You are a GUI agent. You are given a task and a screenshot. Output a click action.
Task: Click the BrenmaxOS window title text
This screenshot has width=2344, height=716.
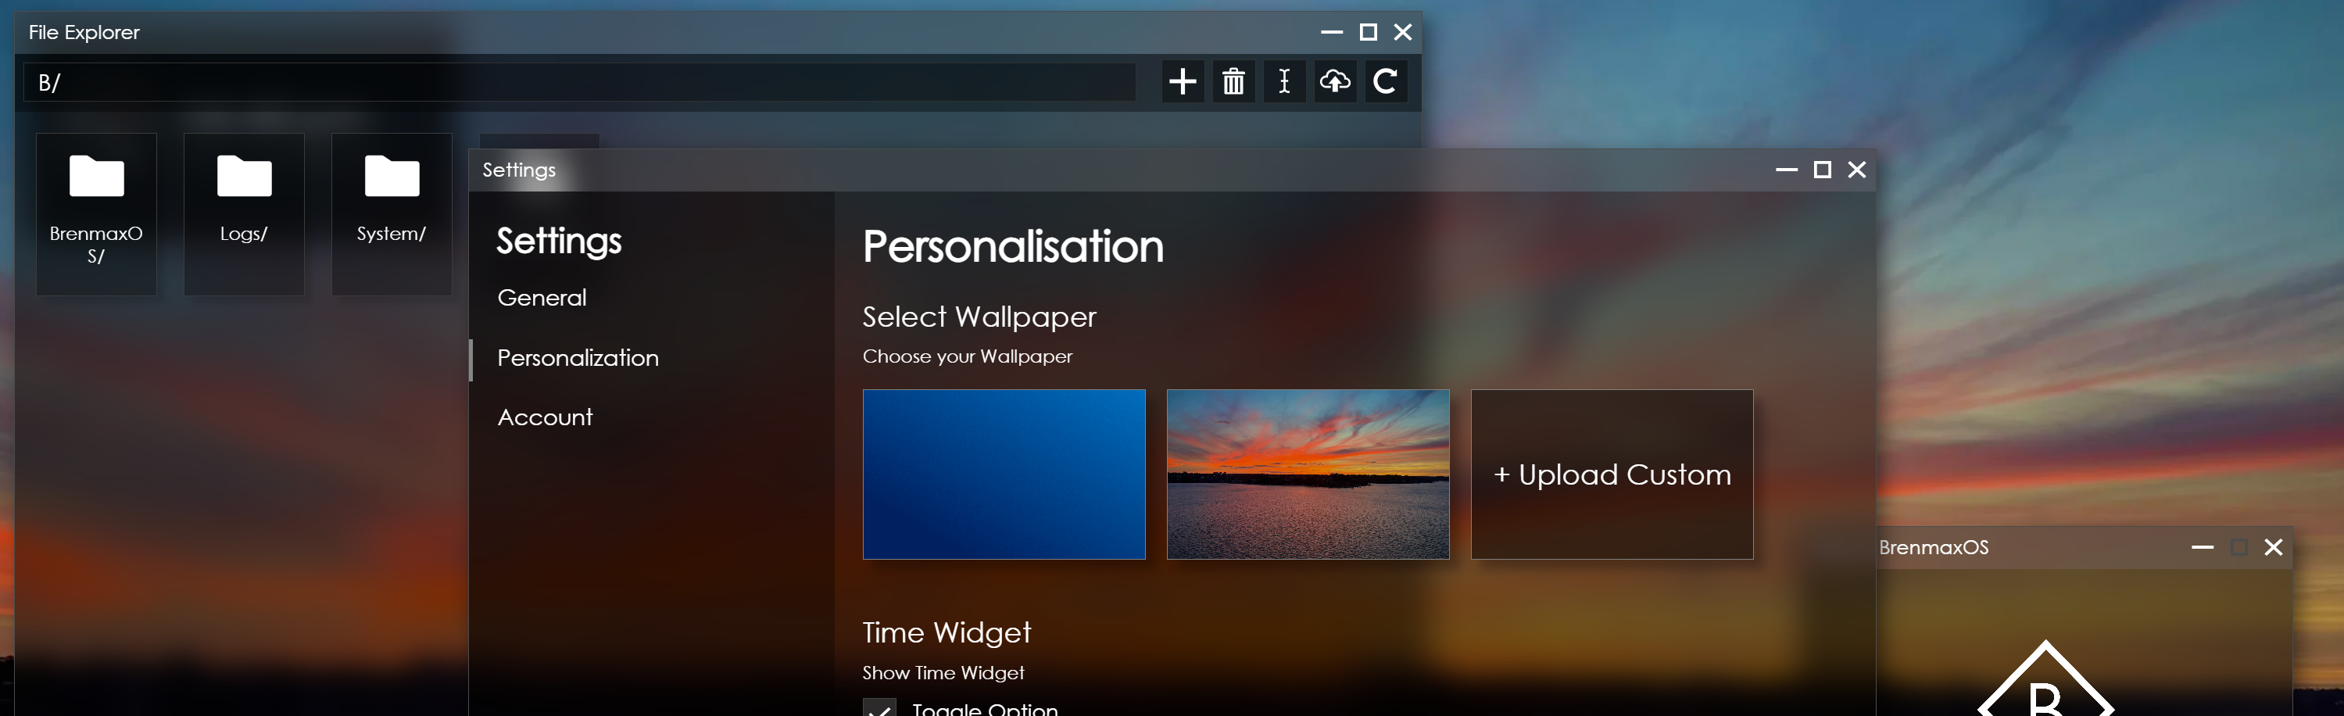(x=1934, y=548)
